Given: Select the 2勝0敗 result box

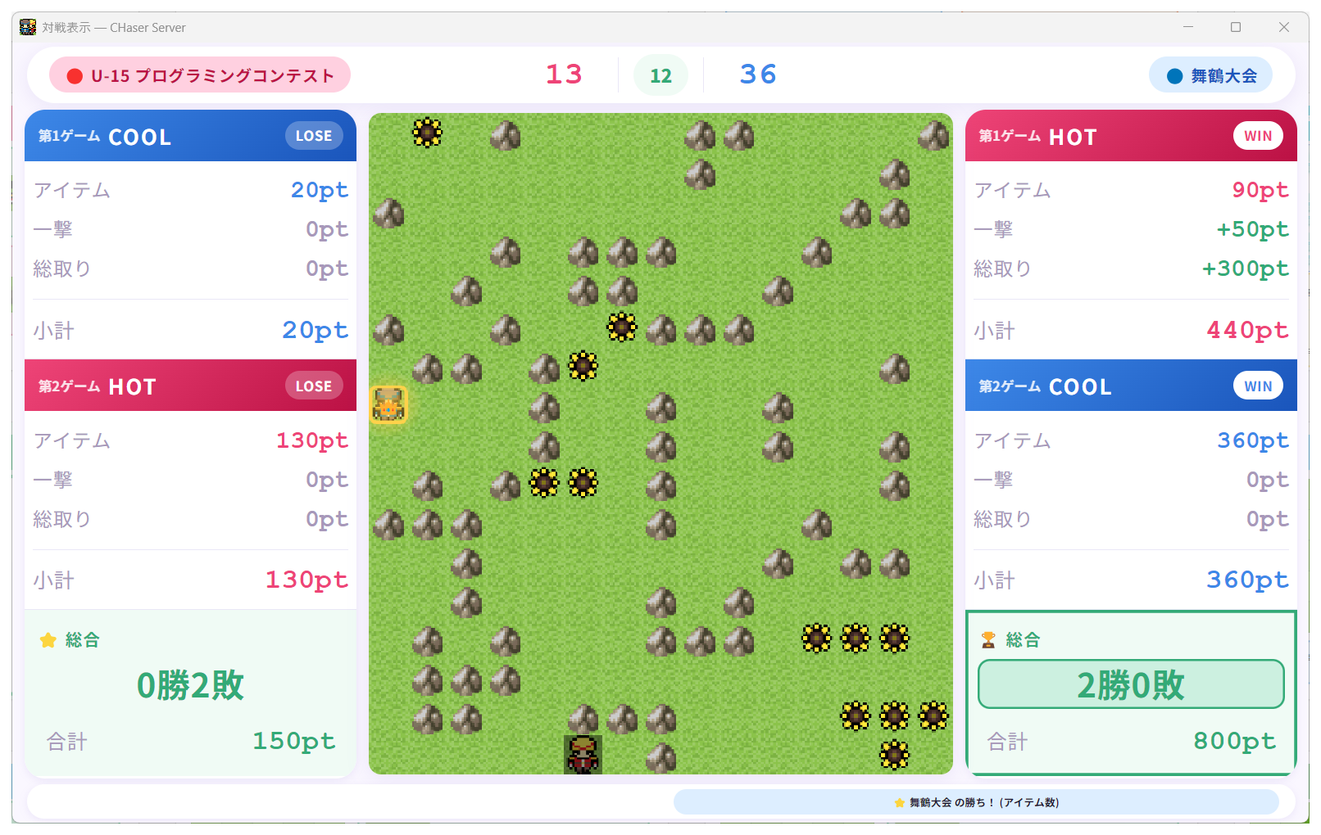Looking at the screenshot, I should (x=1131, y=684).
